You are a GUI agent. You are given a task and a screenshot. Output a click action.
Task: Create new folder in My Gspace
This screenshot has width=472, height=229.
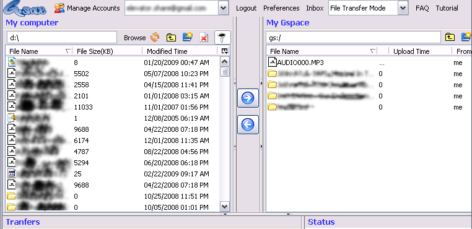pyautogui.click(x=466, y=37)
